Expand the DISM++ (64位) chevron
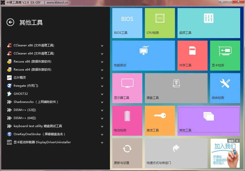Image resolution: width=245 pixels, height=171 pixels. point(102,119)
